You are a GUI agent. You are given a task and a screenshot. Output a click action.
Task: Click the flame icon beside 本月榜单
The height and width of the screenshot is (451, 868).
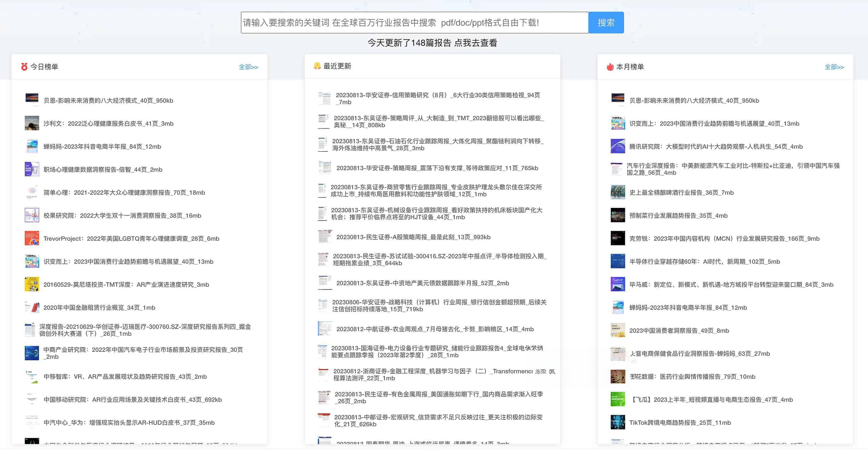coord(610,67)
